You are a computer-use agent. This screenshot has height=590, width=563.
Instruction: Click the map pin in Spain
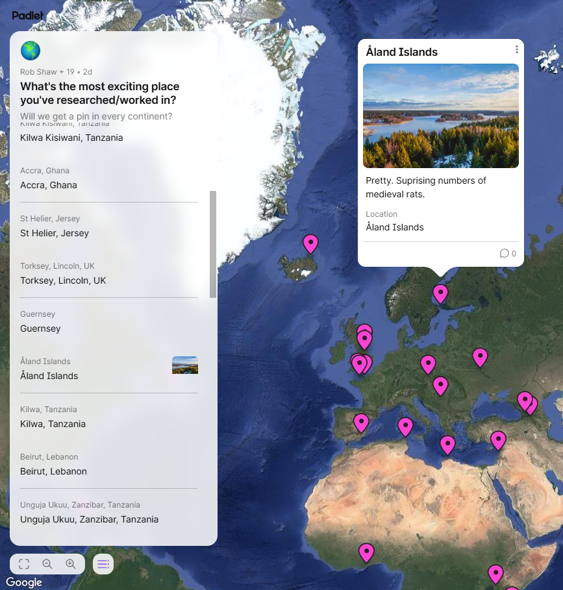click(x=361, y=423)
